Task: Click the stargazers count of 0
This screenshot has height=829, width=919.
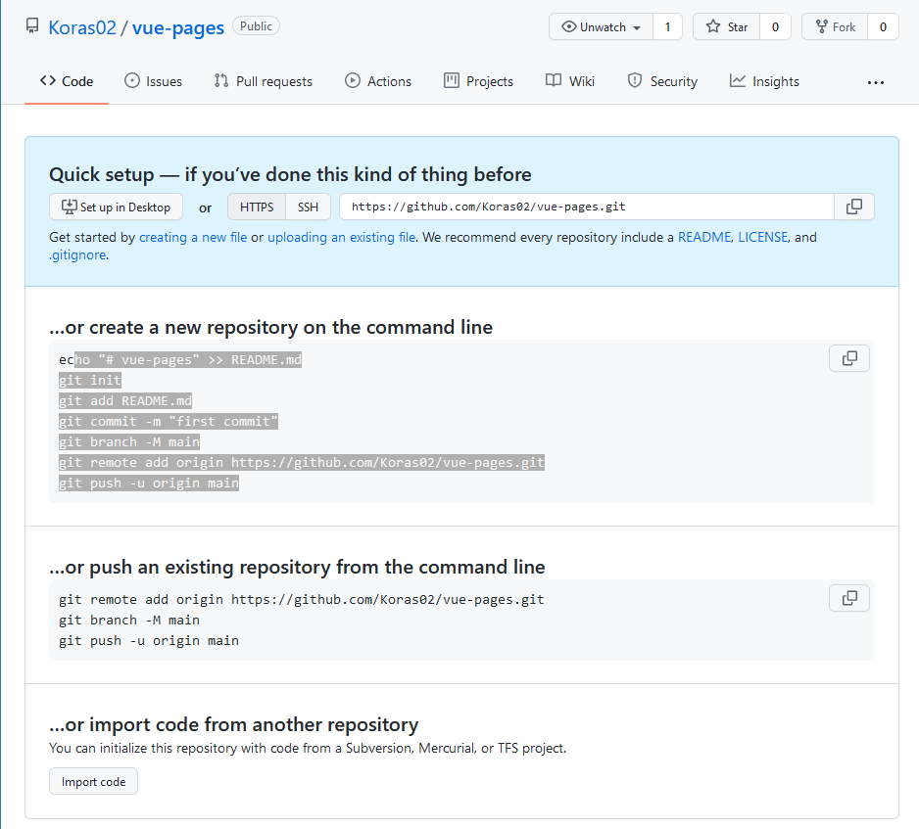Action: [775, 27]
